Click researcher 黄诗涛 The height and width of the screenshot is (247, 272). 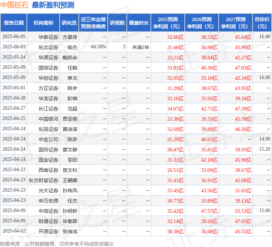pyautogui.click(x=70, y=129)
